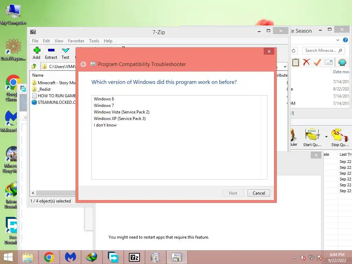Viewport: 352px width, 264px height.
Task: Choose Windows XP (Service Pack 3)
Action: click(x=120, y=119)
